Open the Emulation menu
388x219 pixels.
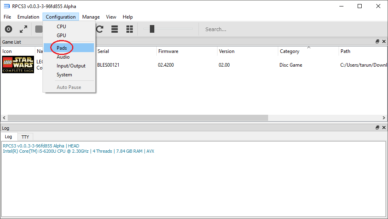click(28, 17)
